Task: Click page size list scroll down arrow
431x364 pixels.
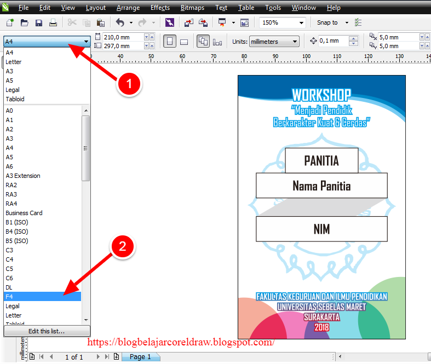Action: (86, 320)
